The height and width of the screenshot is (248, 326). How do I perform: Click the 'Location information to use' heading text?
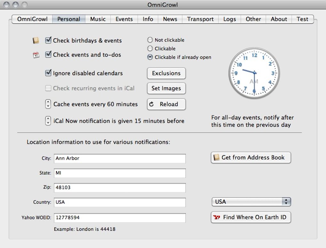pyautogui.click(x=98, y=142)
